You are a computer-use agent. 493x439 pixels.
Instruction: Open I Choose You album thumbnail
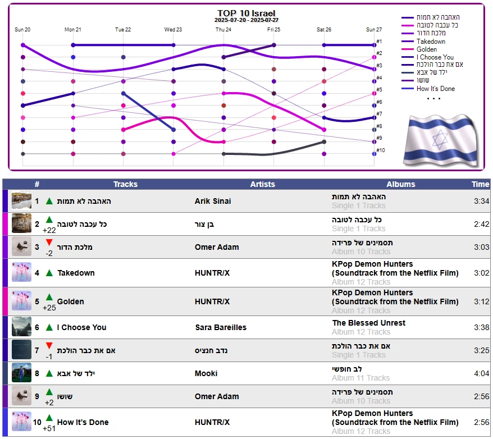pyautogui.click(x=21, y=327)
